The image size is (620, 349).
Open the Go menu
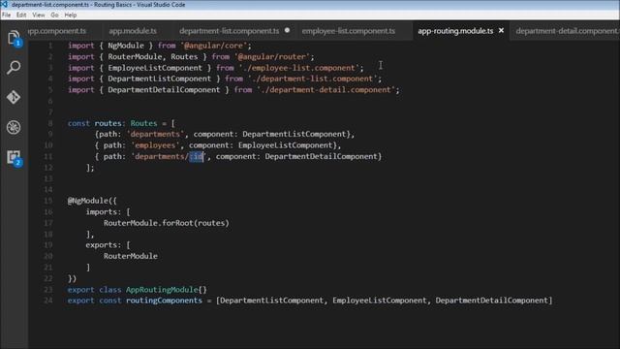(54, 16)
